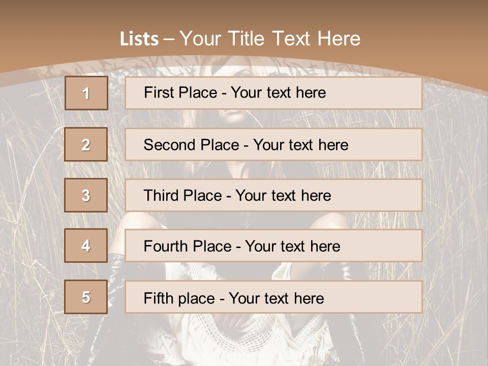Click the words 'Fifth place'
Image resolution: width=488 pixels, height=366 pixels.
coord(179,298)
